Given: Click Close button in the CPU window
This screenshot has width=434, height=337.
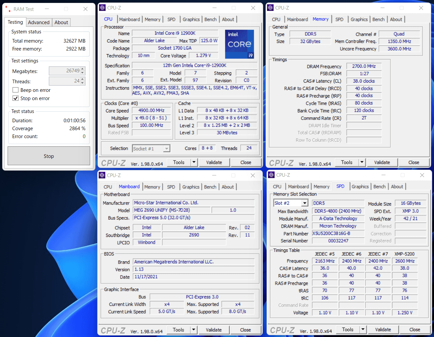Looking at the screenshot, I should (246, 163).
